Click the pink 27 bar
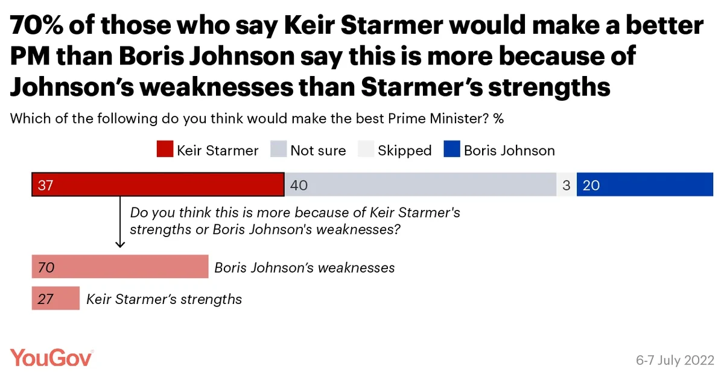 click(x=56, y=299)
